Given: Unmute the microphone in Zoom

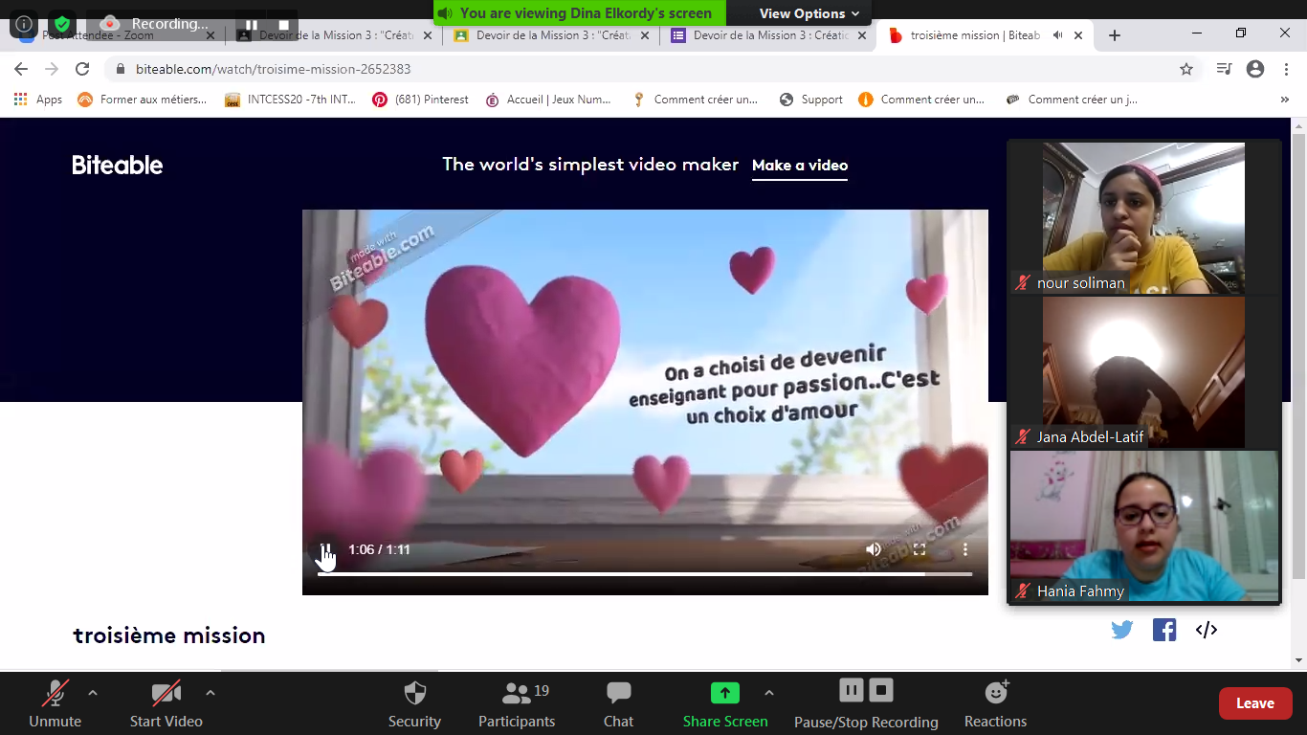Looking at the screenshot, I should [55, 703].
